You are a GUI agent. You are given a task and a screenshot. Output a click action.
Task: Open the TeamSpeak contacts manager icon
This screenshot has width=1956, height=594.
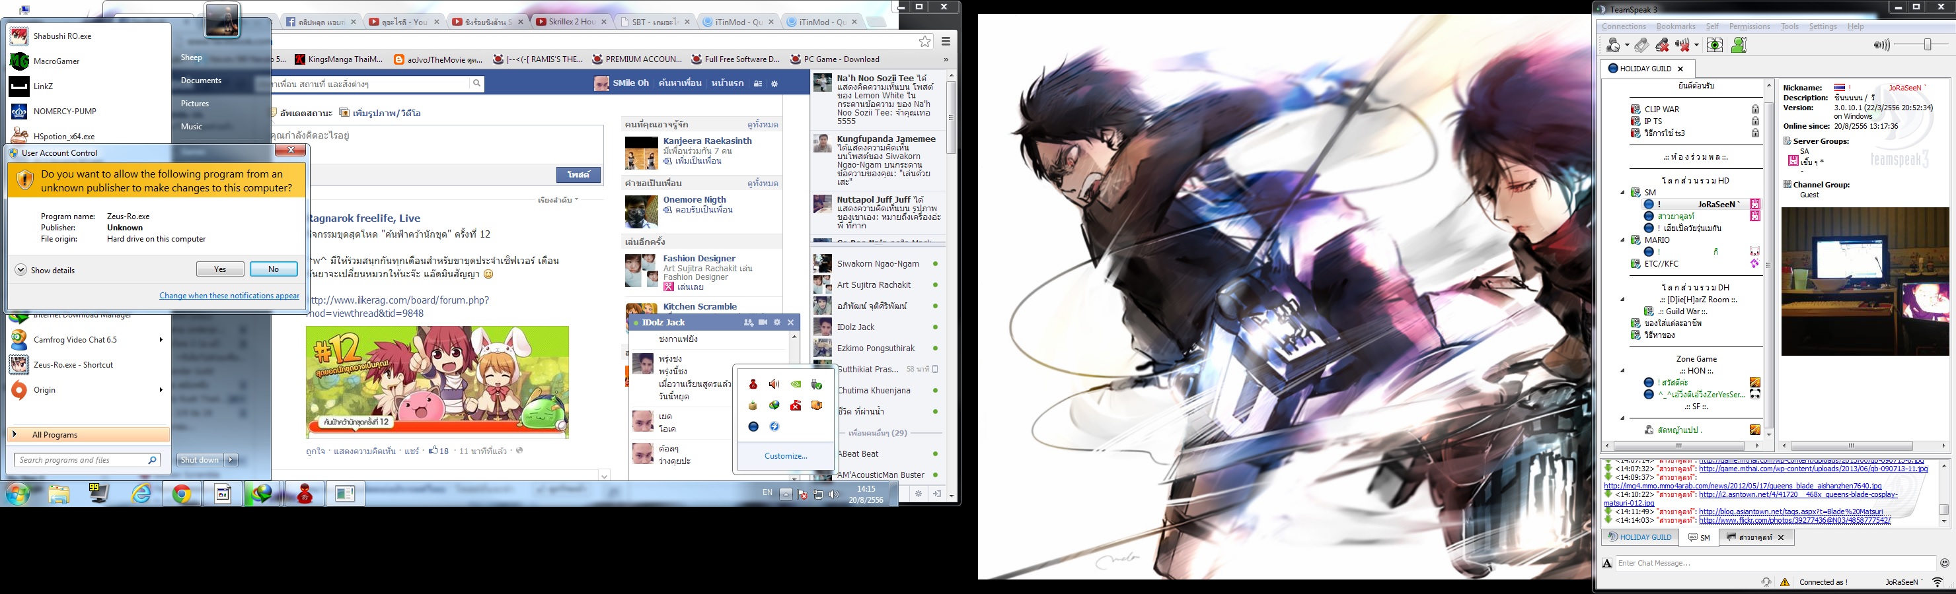pyautogui.click(x=1739, y=46)
